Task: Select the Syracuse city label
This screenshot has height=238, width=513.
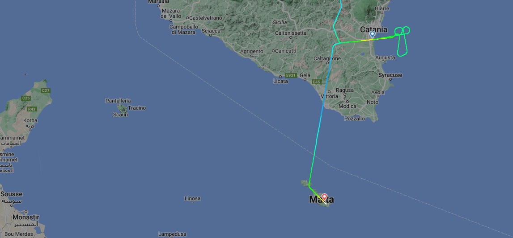Action: 390,75
